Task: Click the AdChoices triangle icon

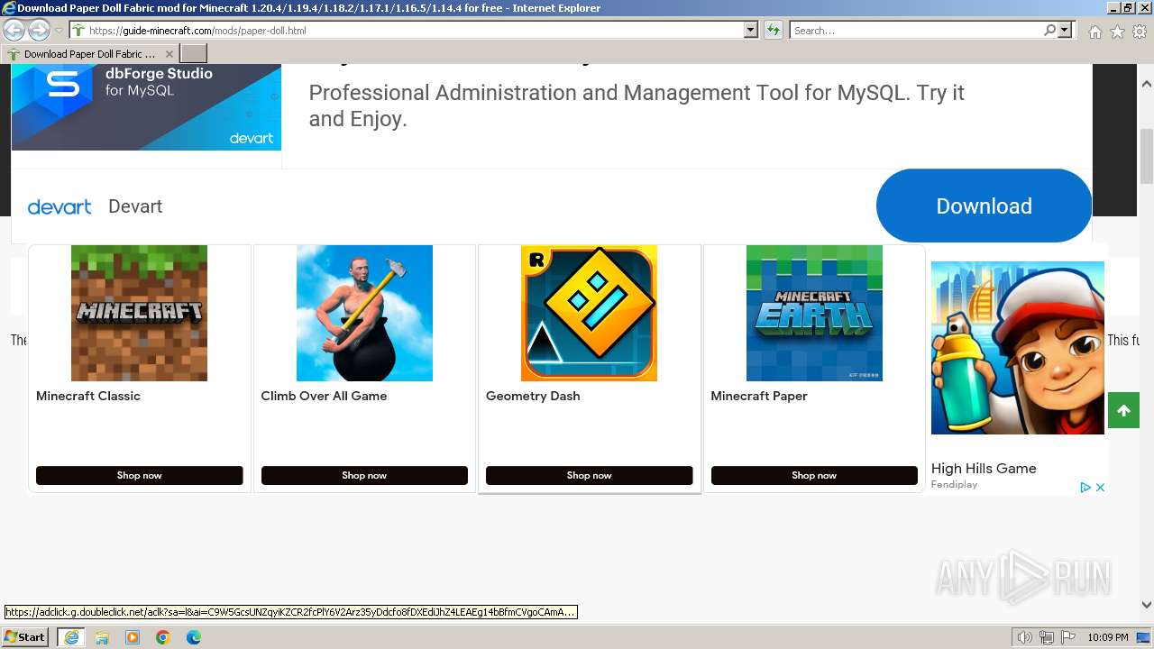Action: click(1085, 487)
